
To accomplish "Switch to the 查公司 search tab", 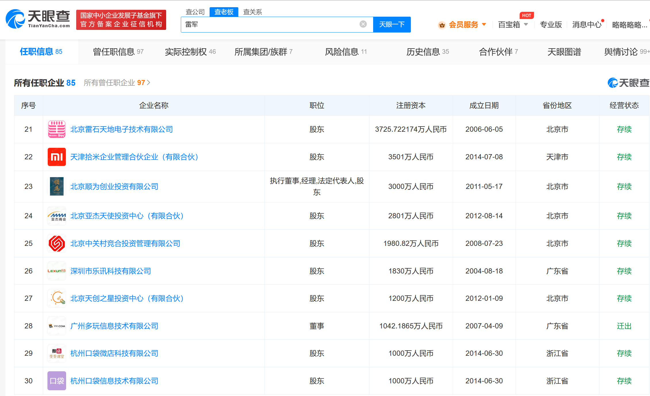I will 195,12.
